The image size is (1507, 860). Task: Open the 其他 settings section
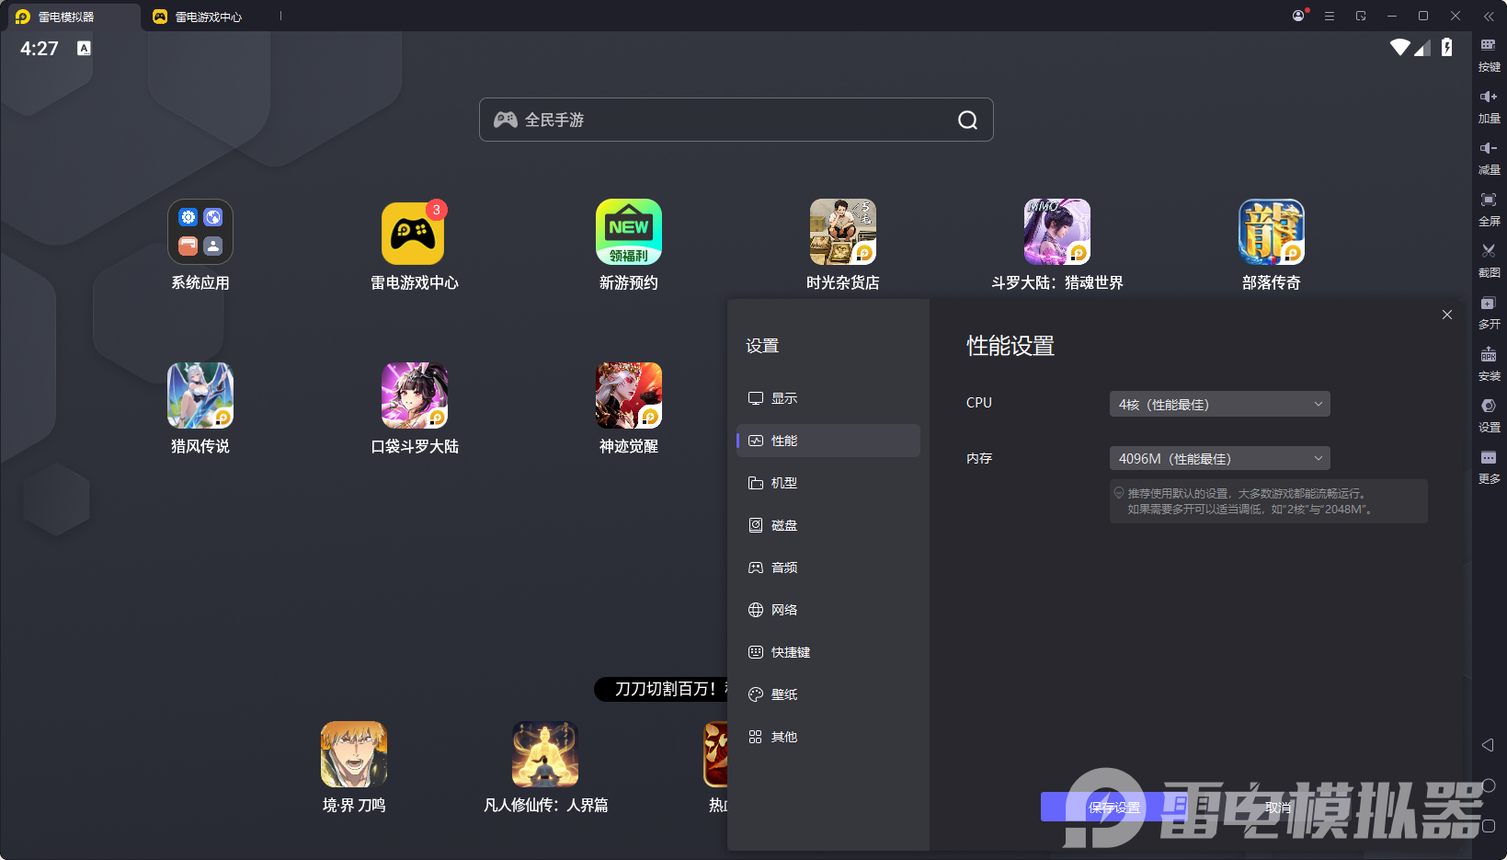(828, 737)
